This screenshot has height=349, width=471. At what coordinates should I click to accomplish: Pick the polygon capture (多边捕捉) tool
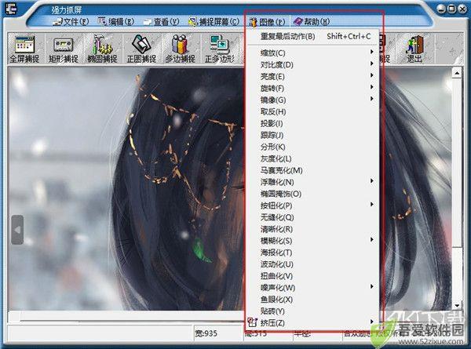[x=181, y=49]
